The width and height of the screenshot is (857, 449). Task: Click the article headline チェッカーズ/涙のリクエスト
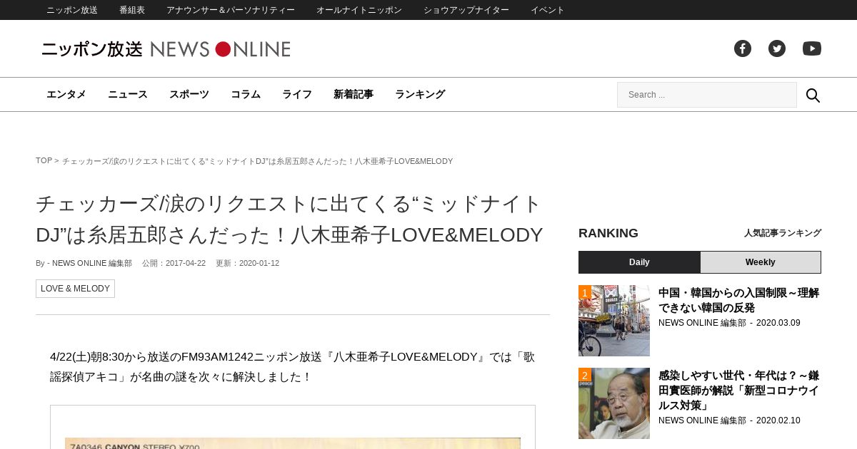click(290, 219)
